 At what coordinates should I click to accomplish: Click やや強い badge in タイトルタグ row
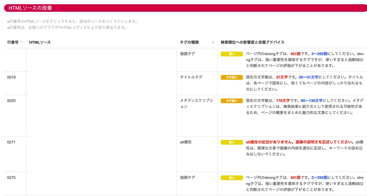click(232, 77)
